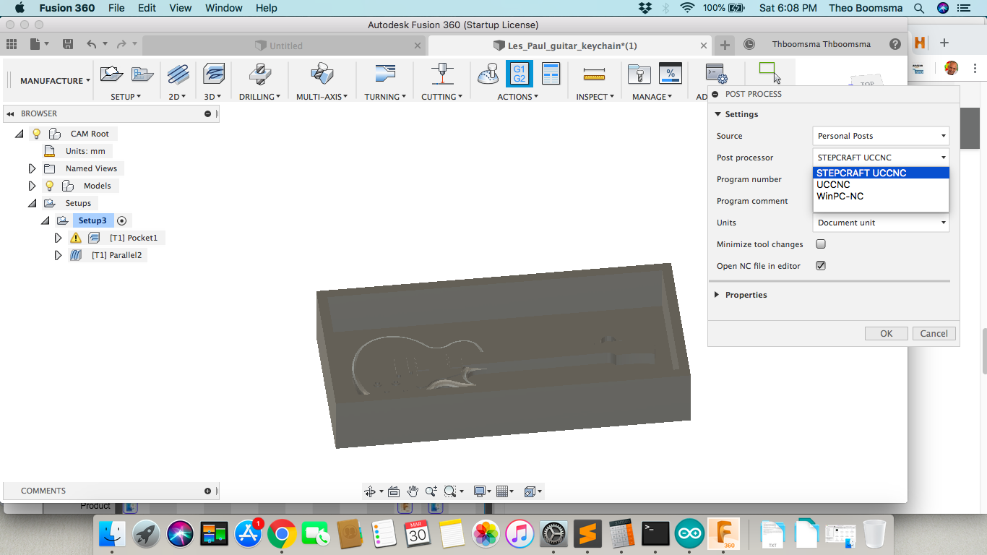Open the ACTIONS menu label
Screen dimensions: 987x555
point(517,96)
